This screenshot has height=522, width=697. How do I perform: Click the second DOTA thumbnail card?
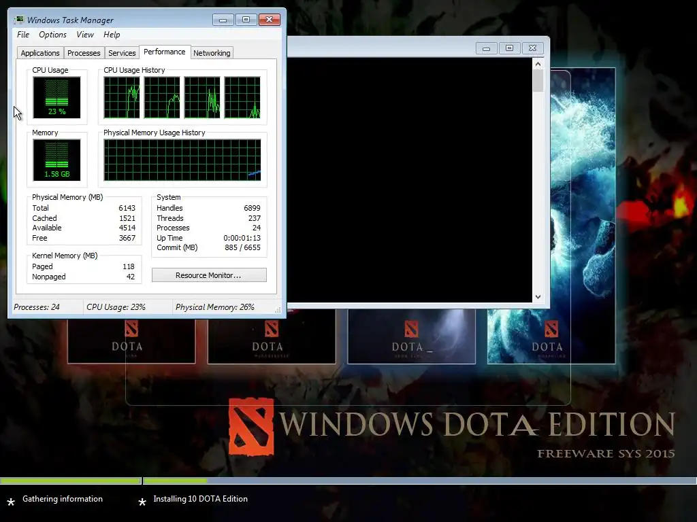pos(271,336)
